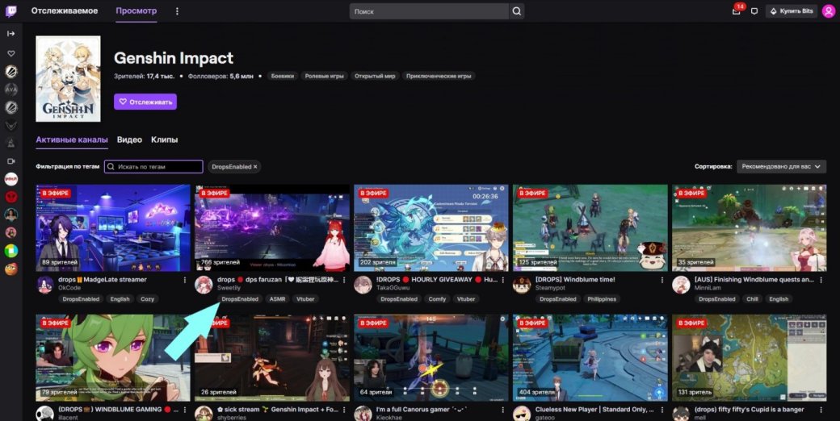Open the whispers chat bubble icon

(x=754, y=11)
